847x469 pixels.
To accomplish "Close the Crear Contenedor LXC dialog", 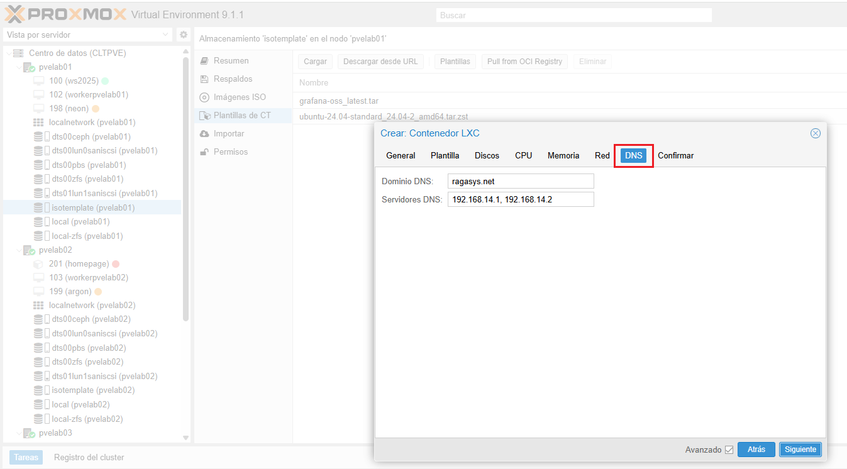I will tap(816, 133).
